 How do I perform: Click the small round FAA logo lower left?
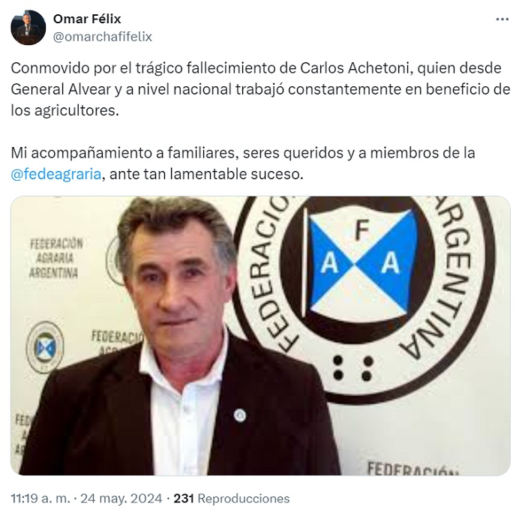(x=45, y=347)
